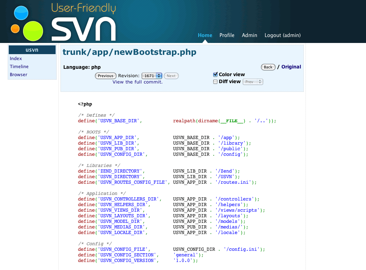Select the Home navigation tab
The width and height of the screenshot is (366, 270).
coord(205,35)
